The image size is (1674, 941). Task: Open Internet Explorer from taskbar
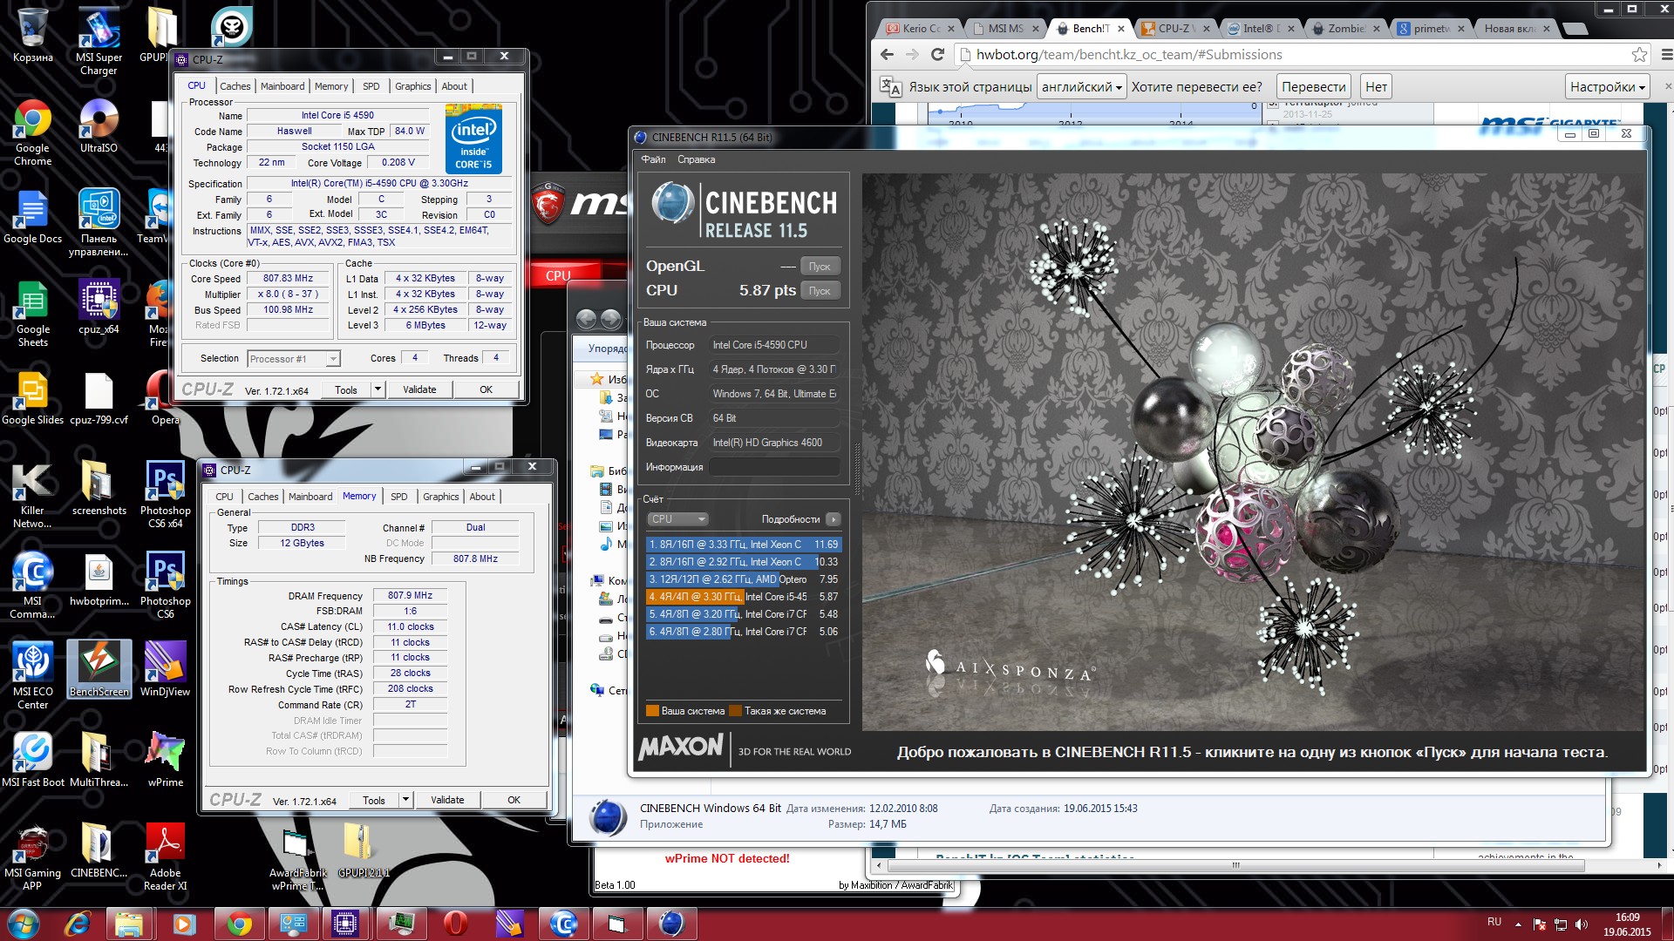(78, 923)
